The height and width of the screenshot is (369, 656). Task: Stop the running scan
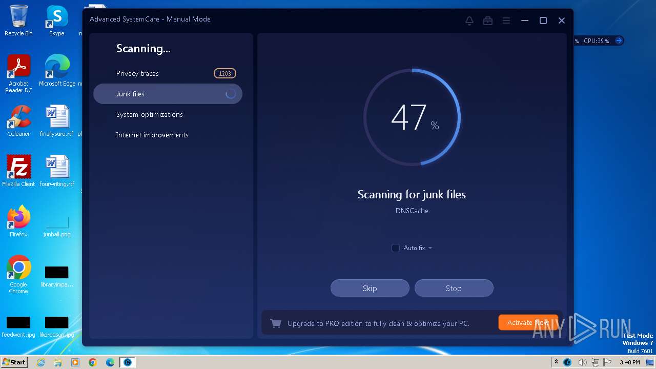tap(454, 288)
